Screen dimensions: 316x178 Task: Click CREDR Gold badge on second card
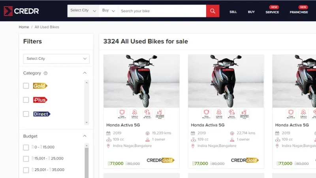tap(245, 160)
